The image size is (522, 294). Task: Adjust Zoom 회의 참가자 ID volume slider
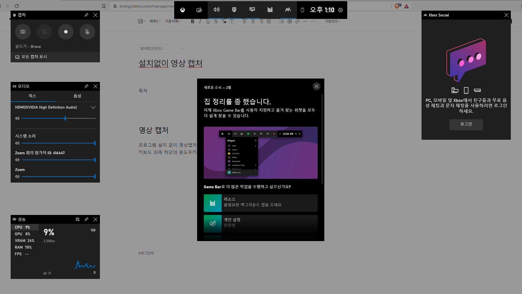tap(59, 160)
